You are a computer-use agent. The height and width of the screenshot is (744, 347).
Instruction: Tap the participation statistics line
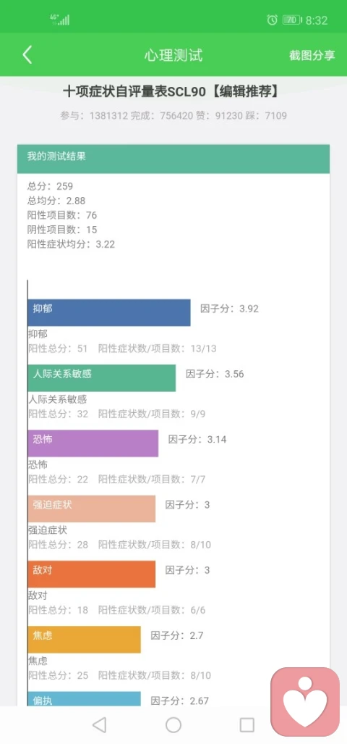tap(173, 115)
